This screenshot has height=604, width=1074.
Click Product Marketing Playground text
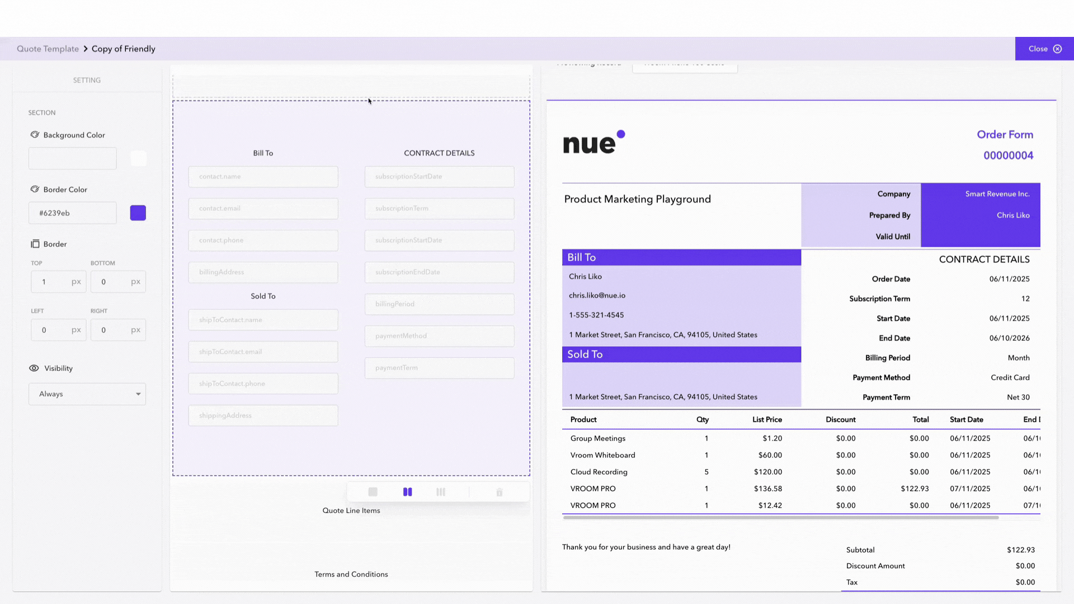[637, 199]
